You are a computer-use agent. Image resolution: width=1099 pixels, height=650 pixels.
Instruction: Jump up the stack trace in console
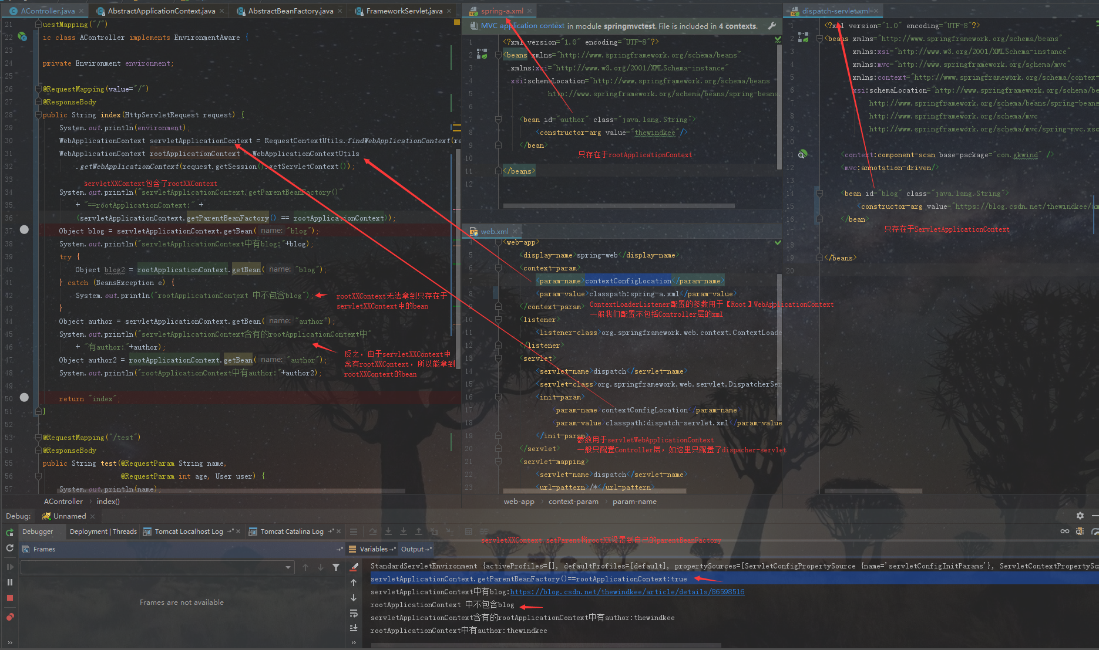354,583
